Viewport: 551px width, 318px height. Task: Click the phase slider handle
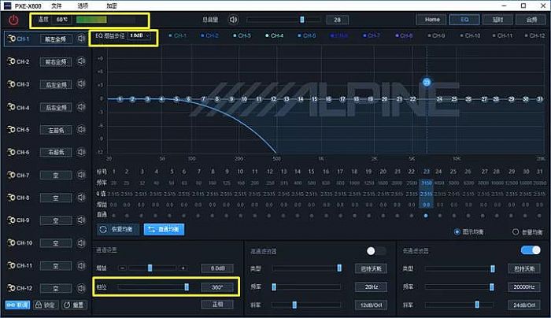coord(187,287)
